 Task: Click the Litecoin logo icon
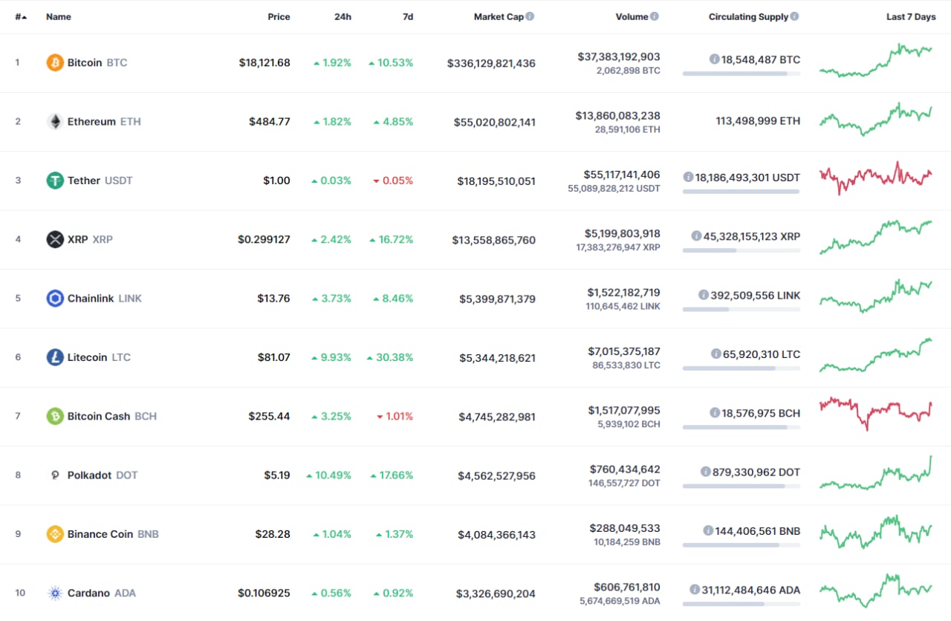(x=55, y=357)
